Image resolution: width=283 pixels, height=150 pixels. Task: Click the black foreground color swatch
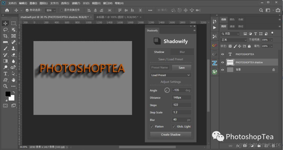(8, 94)
